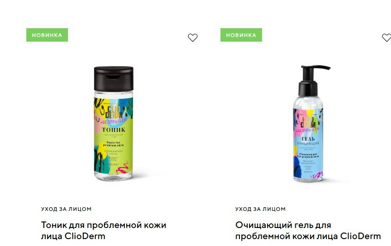Click the heart icon on the cleansing gel card
The image size is (391, 246).
(x=386, y=37)
